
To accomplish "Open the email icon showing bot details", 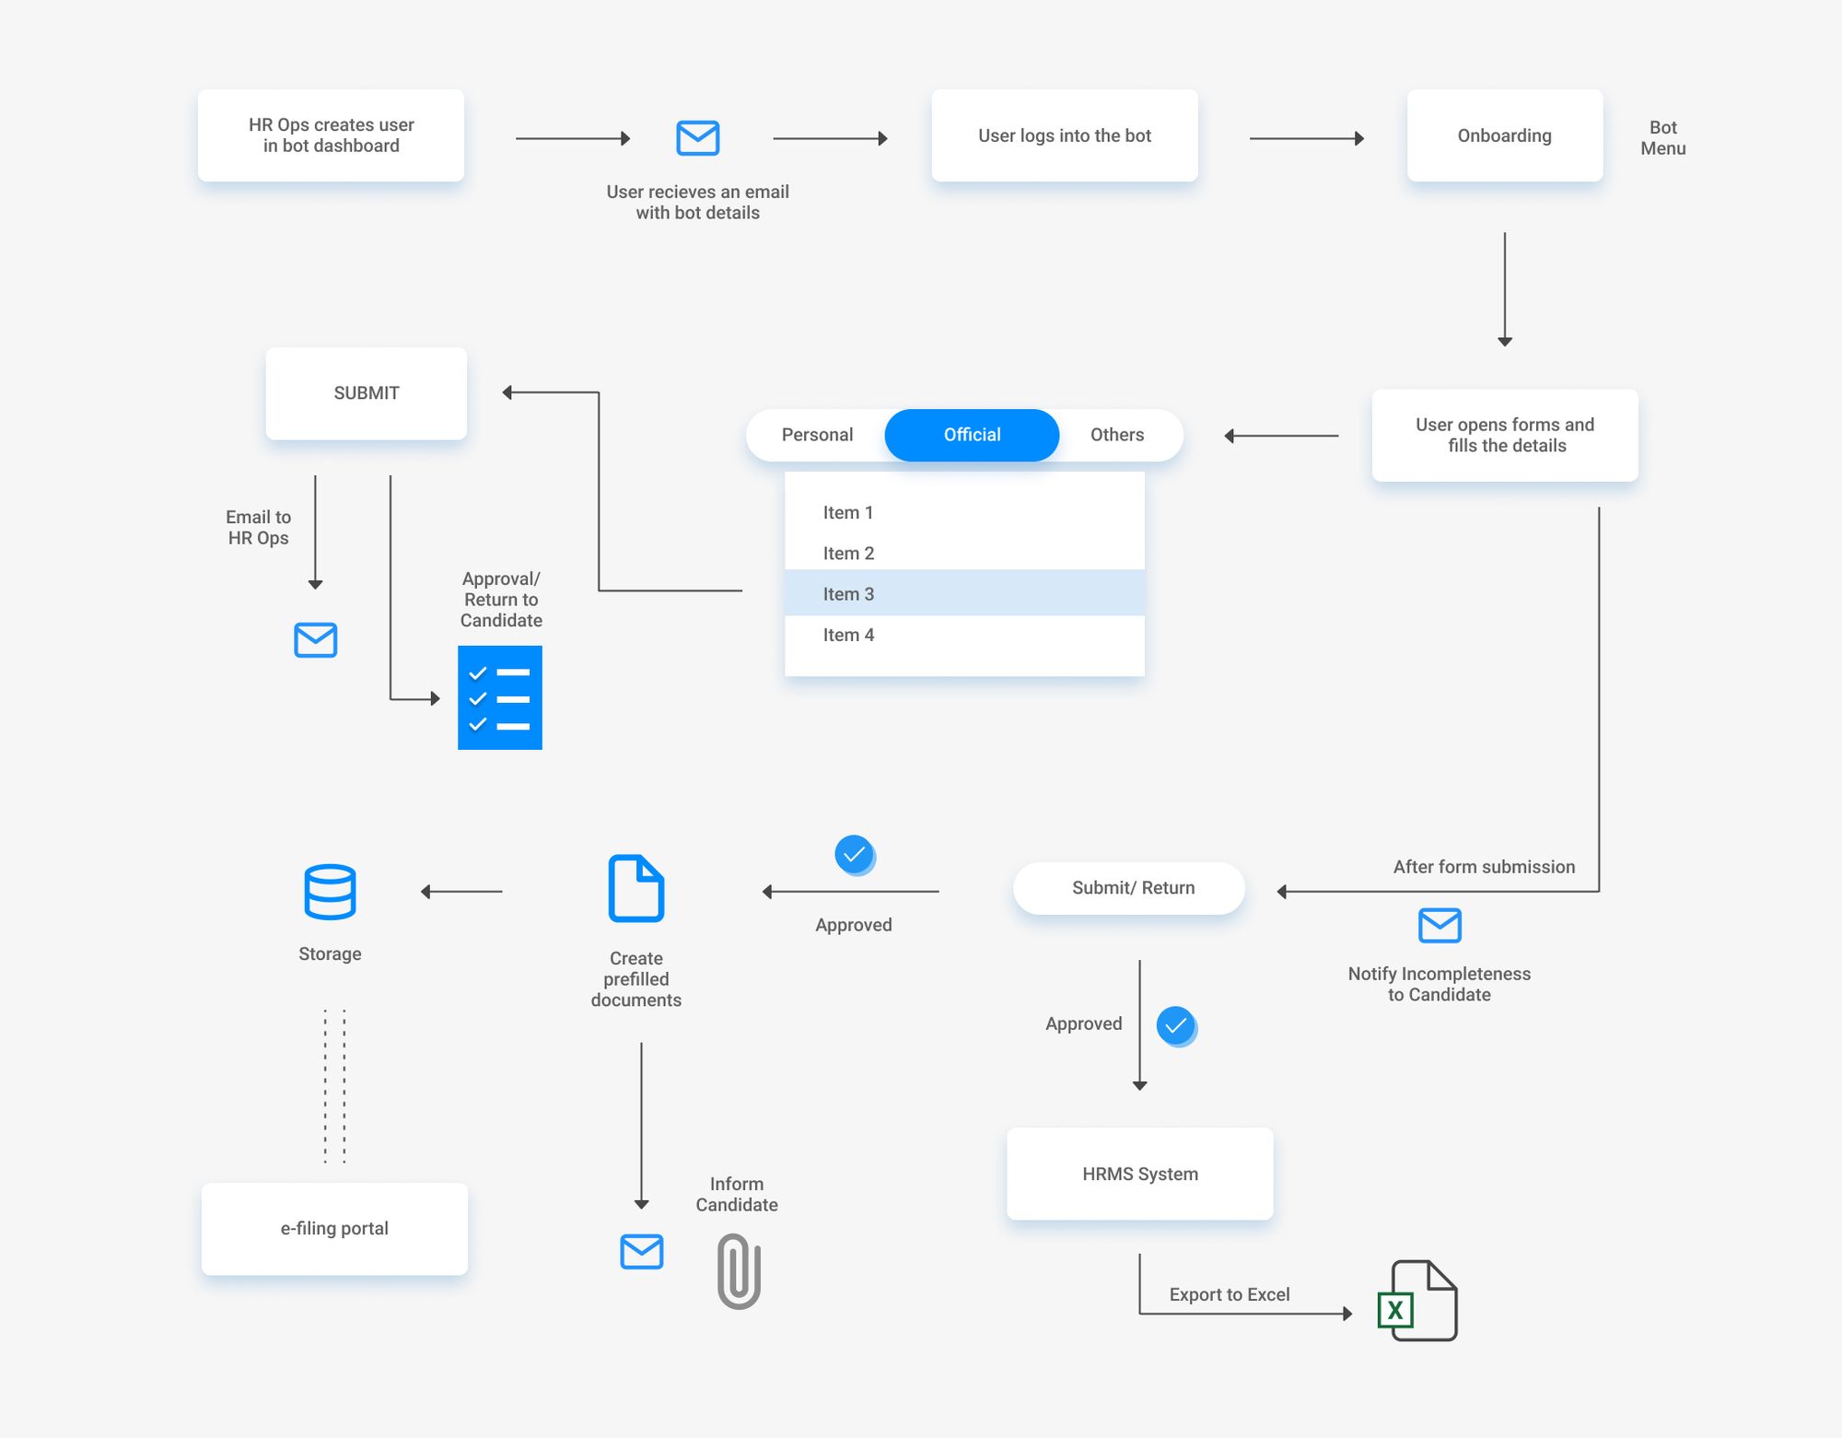I will [x=697, y=136].
